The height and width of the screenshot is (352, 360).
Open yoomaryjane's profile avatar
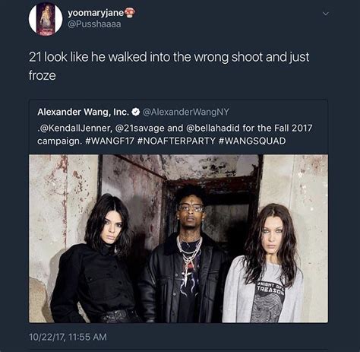pos(46,19)
